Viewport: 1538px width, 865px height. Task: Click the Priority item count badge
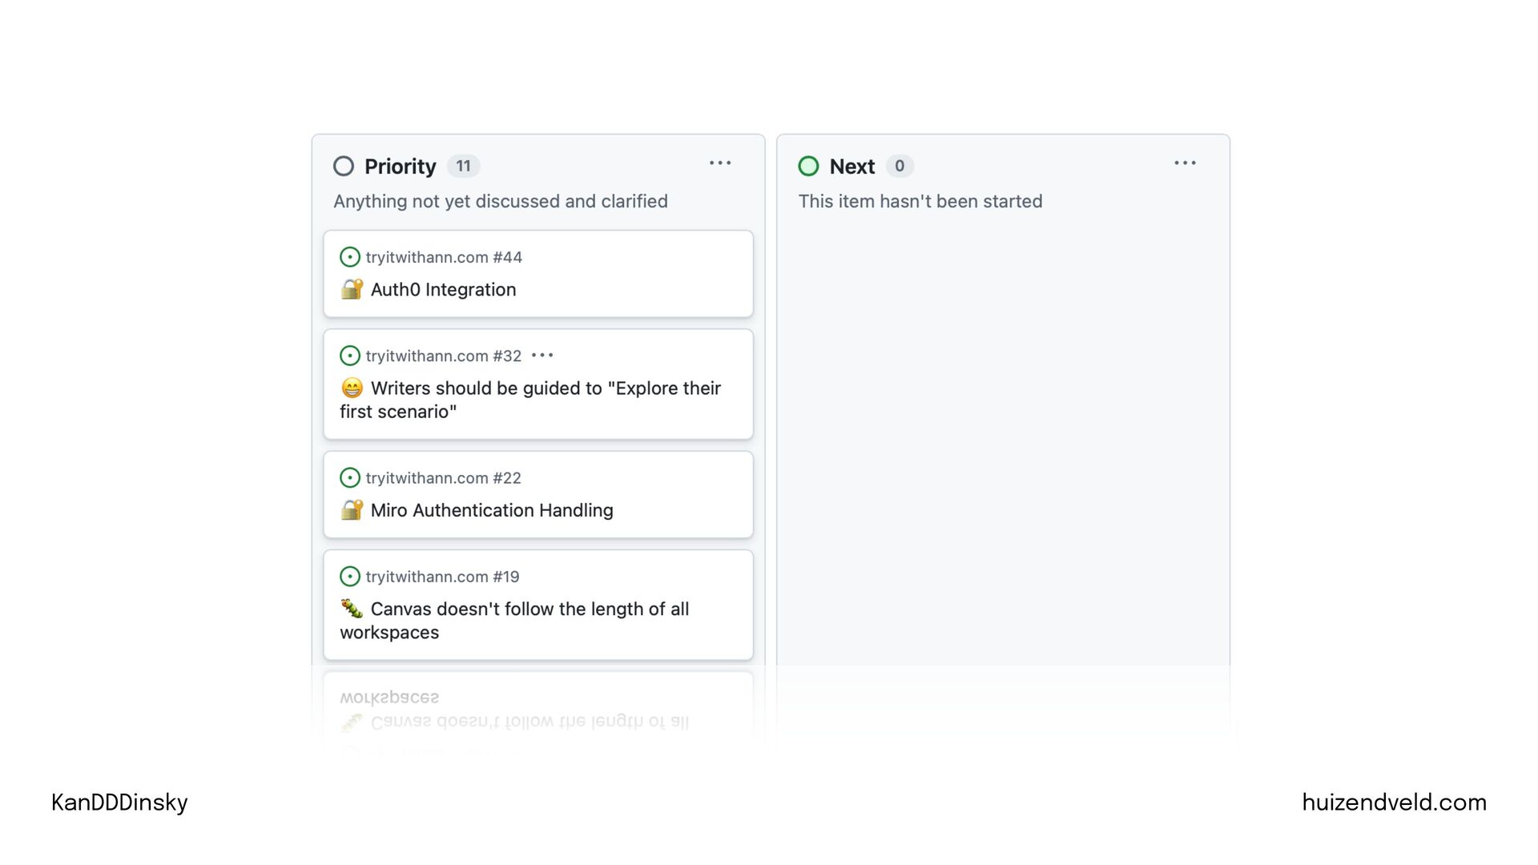point(463,166)
